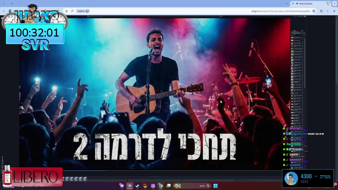Click the RanCH000 chat username
Viewport: 338px width, 190px height.
click(294, 144)
